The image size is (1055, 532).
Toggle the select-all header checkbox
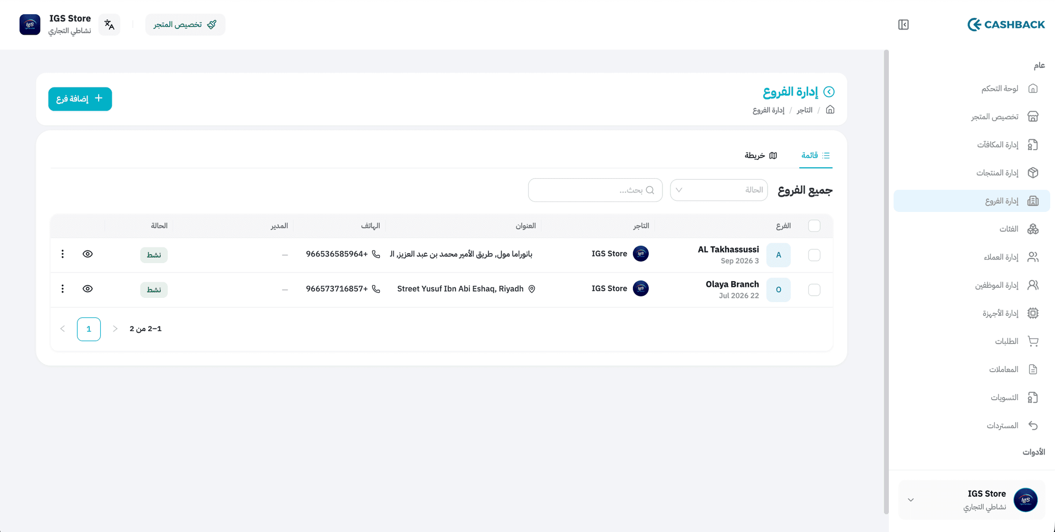click(x=814, y=226)
